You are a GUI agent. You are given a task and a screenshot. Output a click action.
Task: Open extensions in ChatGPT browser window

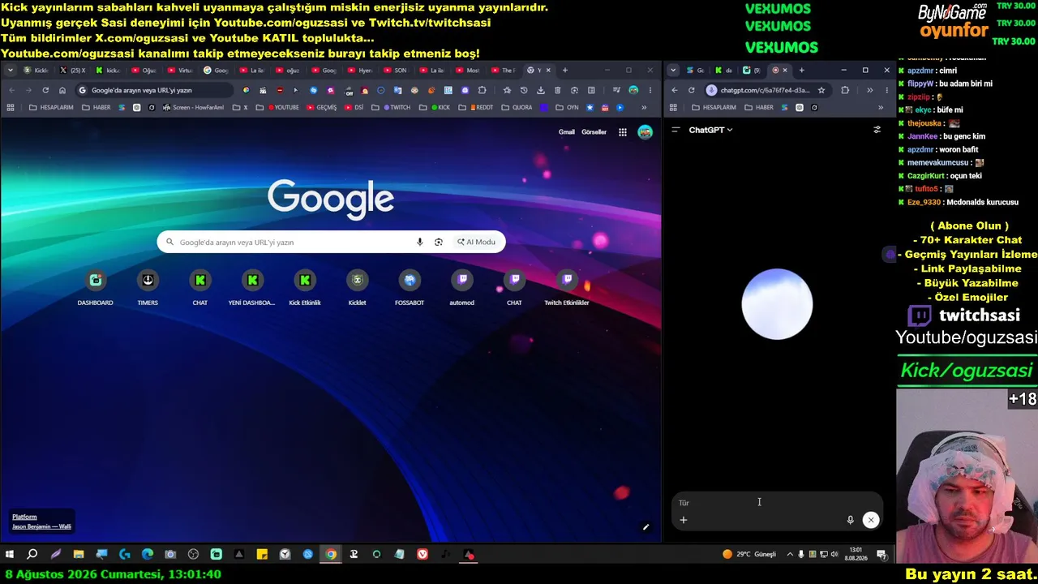pyautogui.click(x=845, y=90)
